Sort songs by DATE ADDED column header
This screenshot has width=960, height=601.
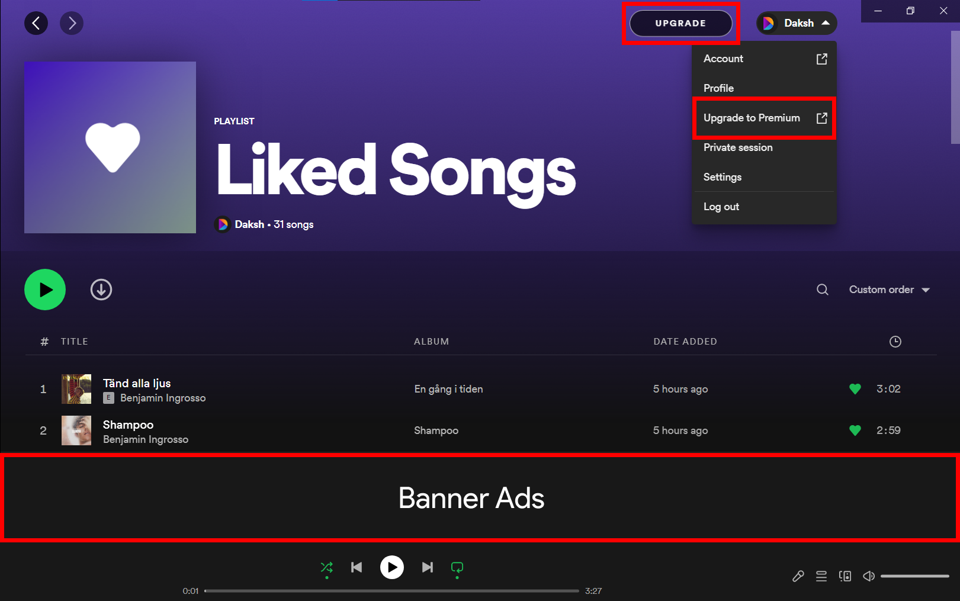point(685,342)
